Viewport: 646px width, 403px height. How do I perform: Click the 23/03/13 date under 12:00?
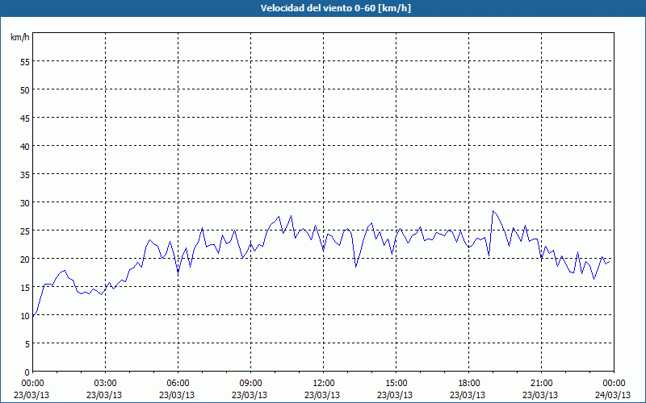[322, 395]
